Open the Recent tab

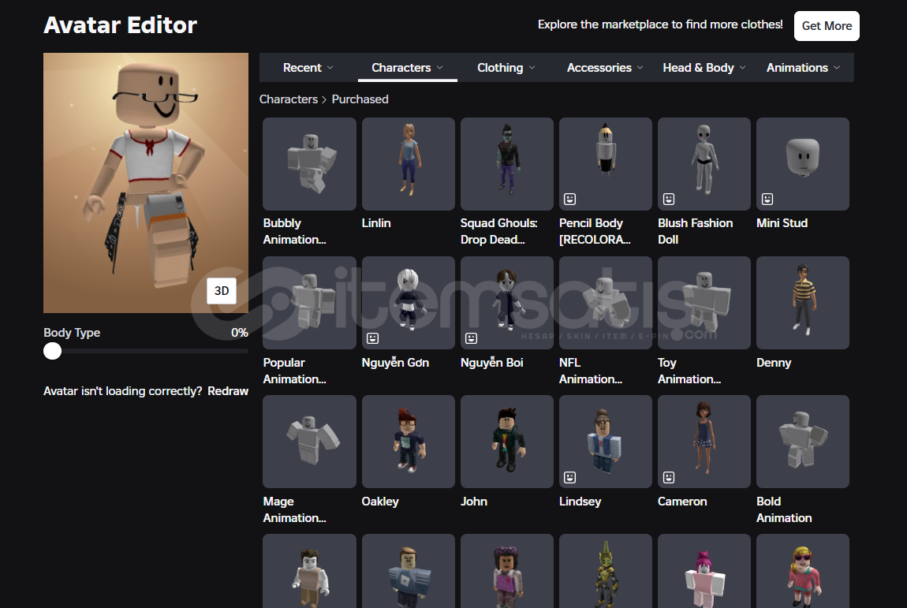[x=308, y=68]
